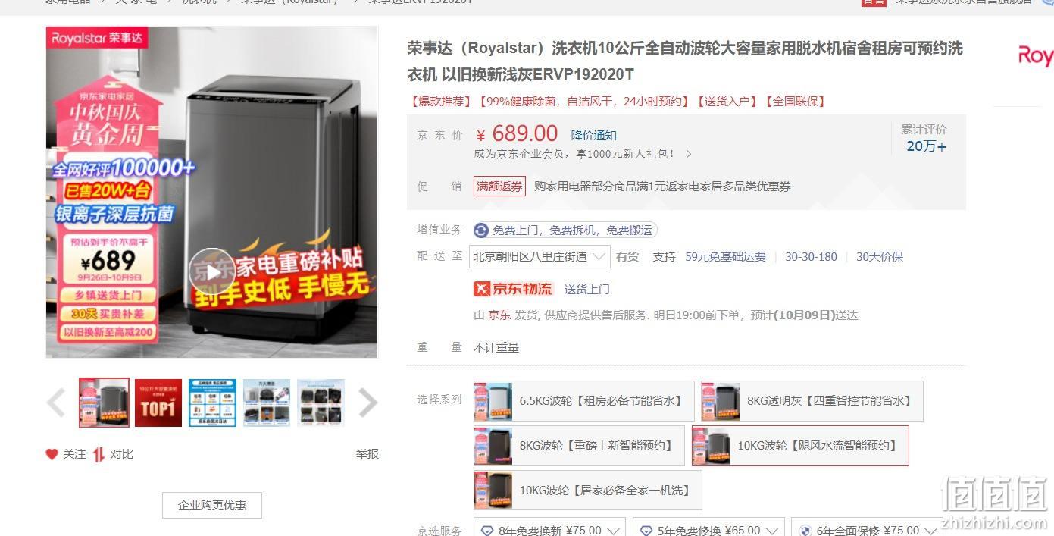Click the free door service circular icon
1054x536 pixels.
tap(481, 230)
